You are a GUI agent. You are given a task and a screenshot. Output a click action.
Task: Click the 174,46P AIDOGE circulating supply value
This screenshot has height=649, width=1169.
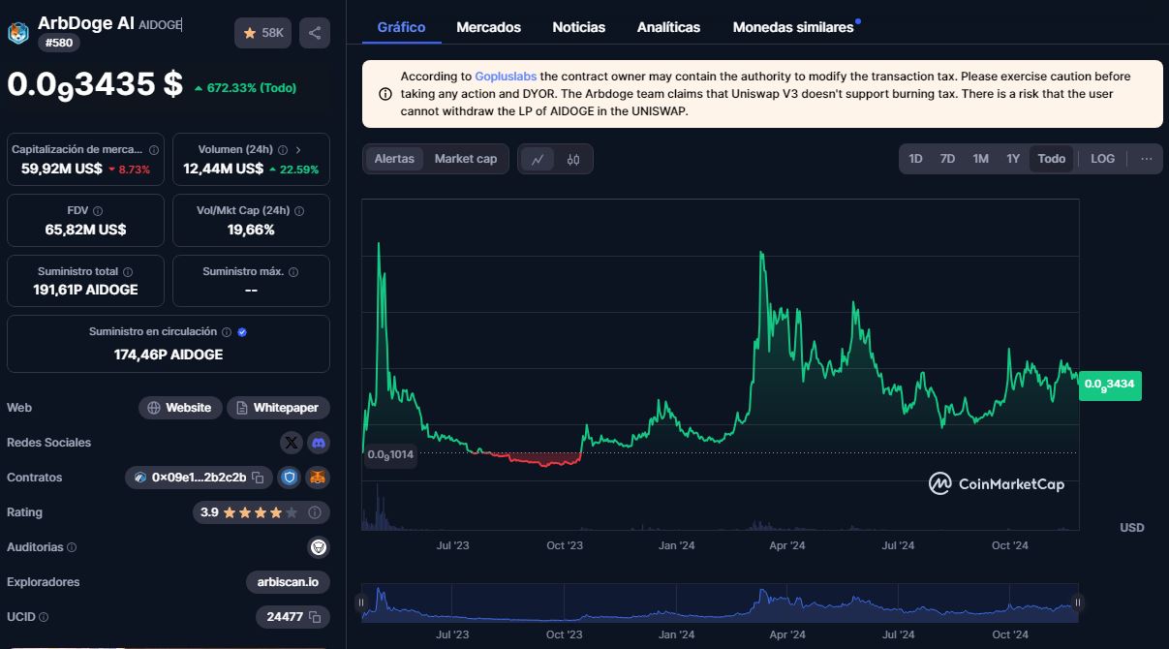point(169,355)
